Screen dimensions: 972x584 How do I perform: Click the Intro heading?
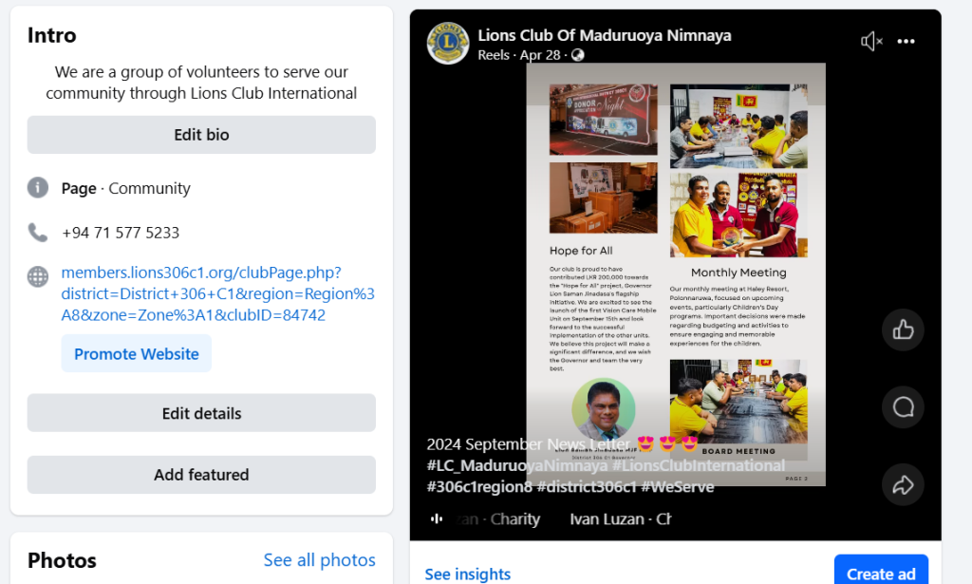point(51,35)
